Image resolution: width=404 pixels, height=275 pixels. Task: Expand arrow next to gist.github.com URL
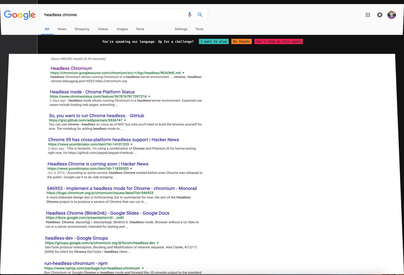125,121
